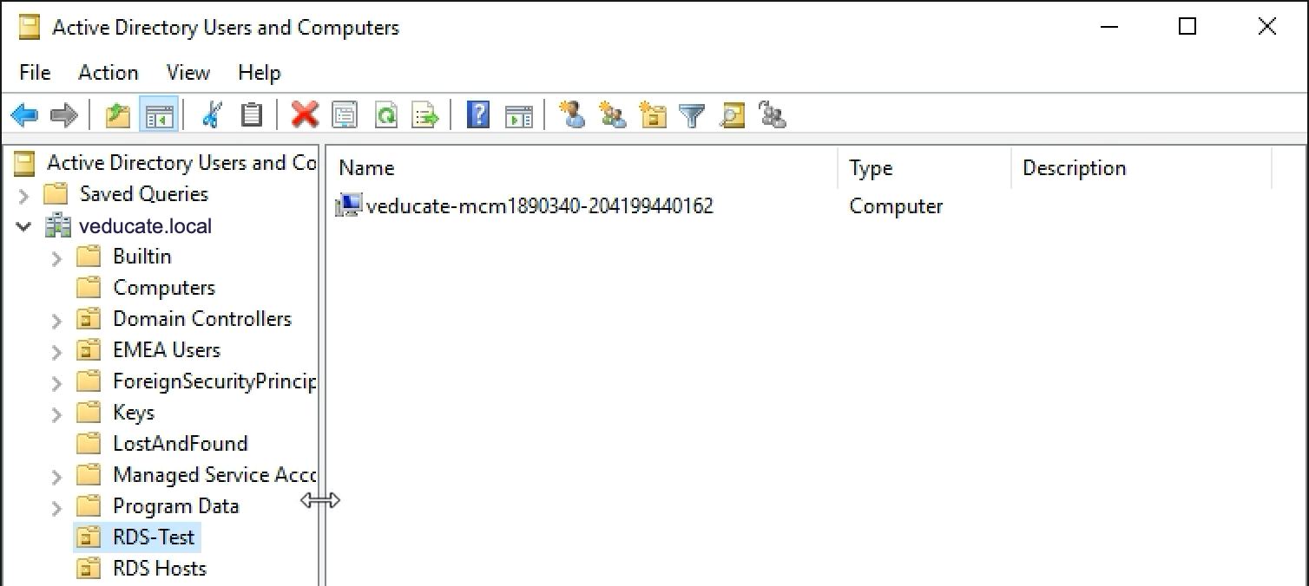1309x586 pixels.
Task: Select the veducate.local domain
Action: 145,226
